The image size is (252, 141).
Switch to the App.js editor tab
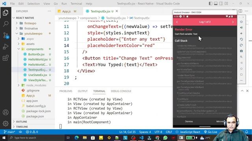pos(67,11)
